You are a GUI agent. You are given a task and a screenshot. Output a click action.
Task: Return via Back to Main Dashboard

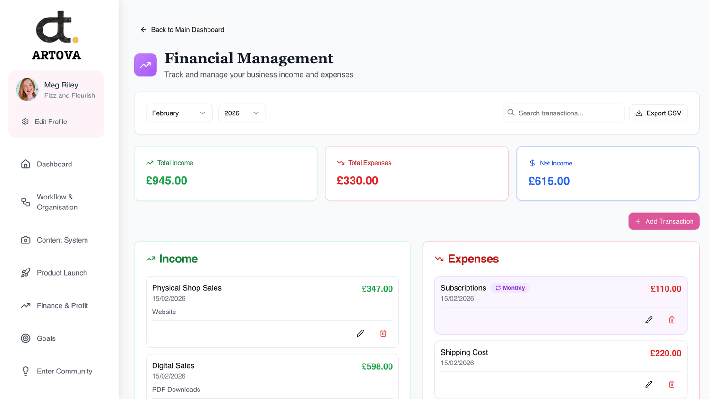tap(188, 30)
